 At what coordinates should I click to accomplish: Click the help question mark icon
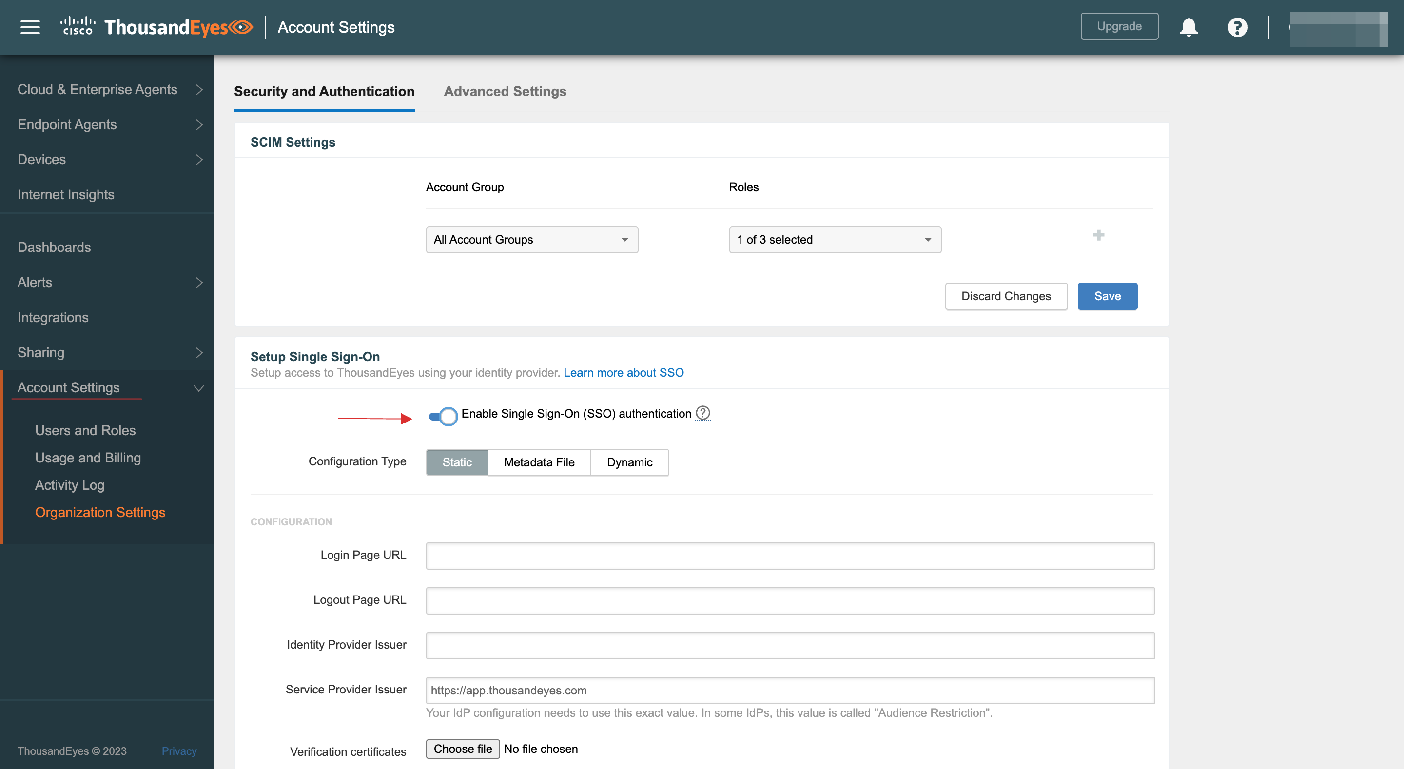click(703, 413)
